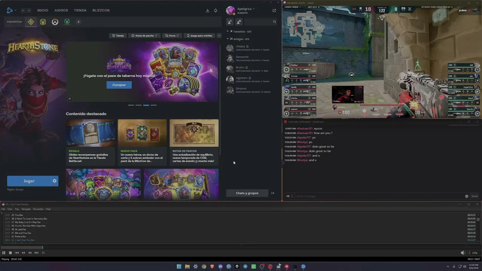Open the All chat channel selector
Screen dimensions: 482x271
click(289, 196)
